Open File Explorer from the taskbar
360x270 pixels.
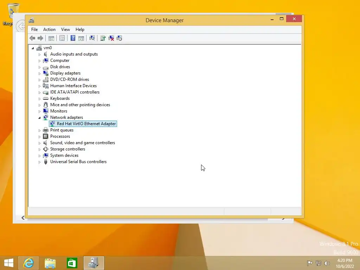click(50, 263)
